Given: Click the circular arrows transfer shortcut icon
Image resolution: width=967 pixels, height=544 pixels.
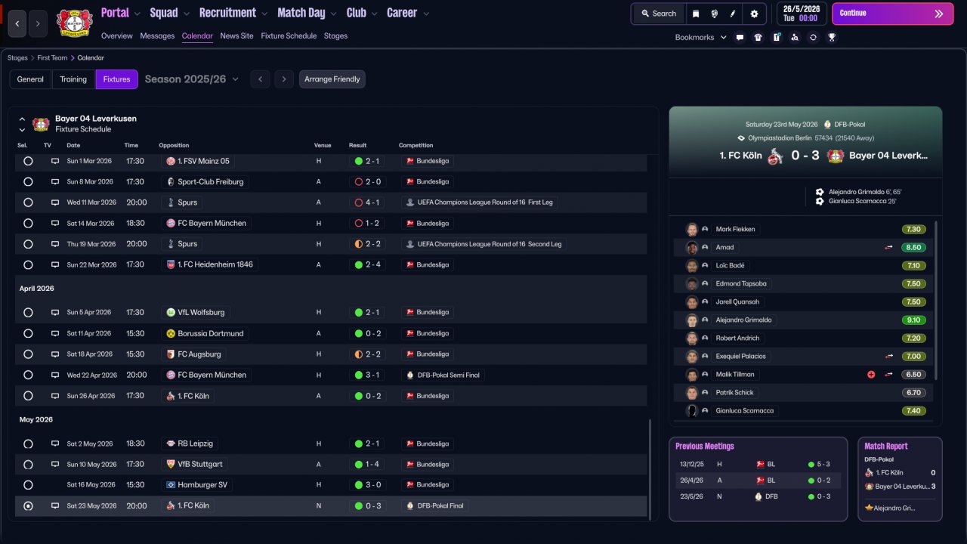Looking at the screenshot, I should (x=813, y=37).
